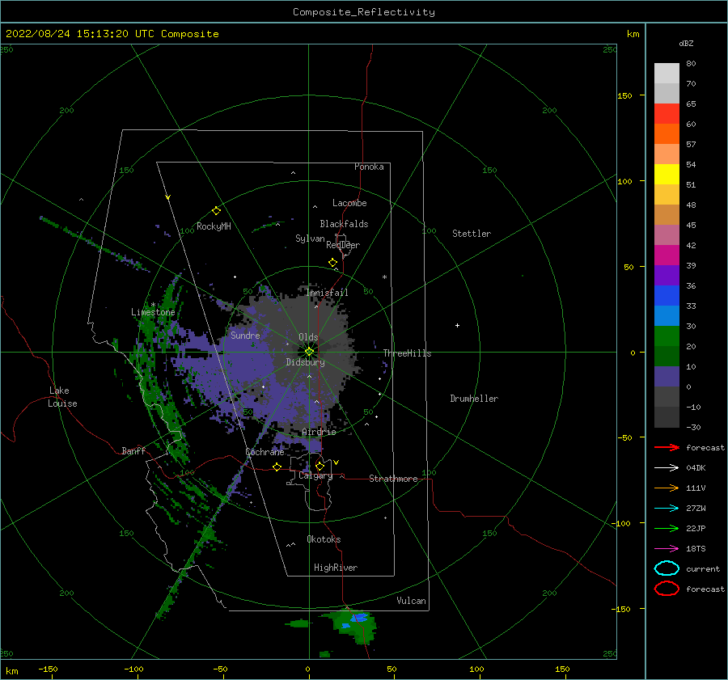Click the red forecast arrow in legend

tap(667, 447)
